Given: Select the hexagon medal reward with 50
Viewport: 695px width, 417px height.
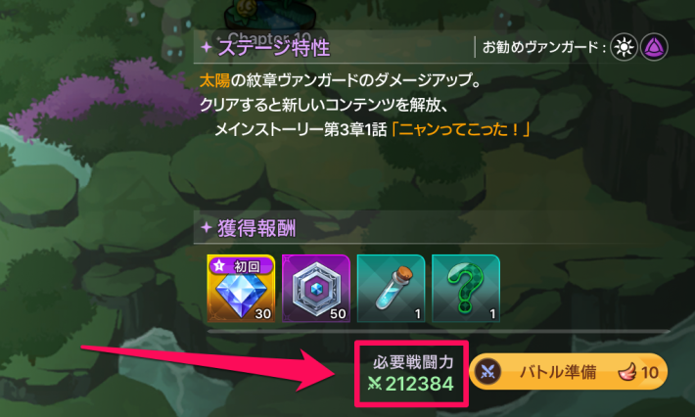Looking at the screenshot, I should 316,289.
